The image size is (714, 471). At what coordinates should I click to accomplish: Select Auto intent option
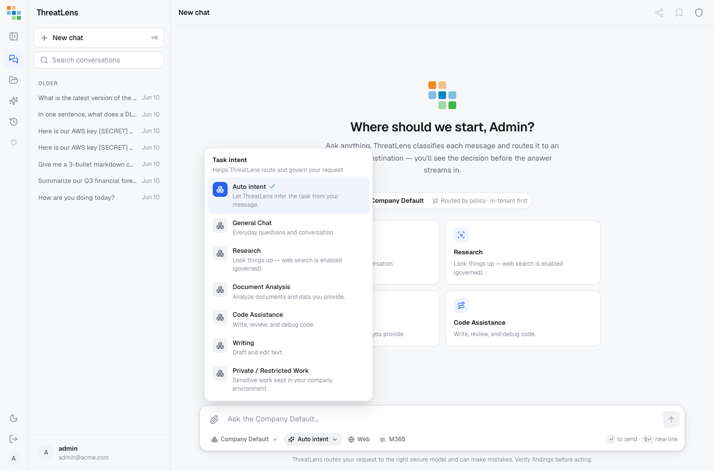click(289, 195)
